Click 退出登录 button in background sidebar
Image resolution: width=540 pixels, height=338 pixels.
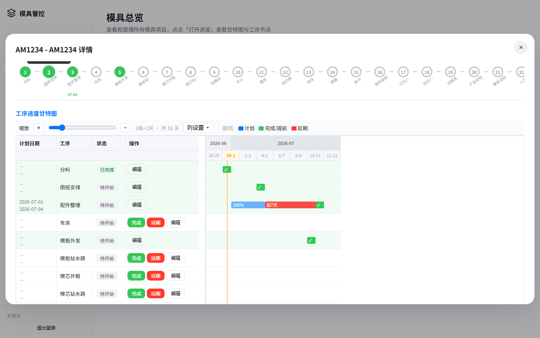pos(46,328)
